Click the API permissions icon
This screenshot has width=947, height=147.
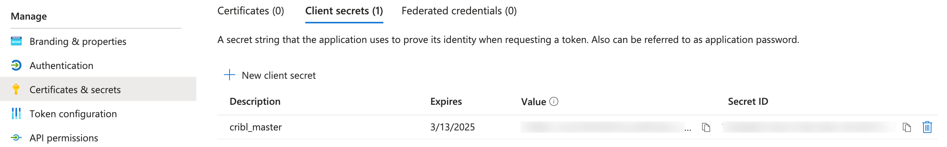16,138
